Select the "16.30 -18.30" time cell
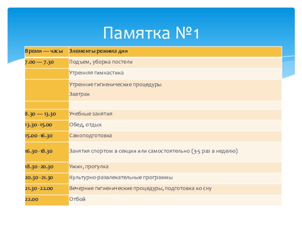Screen dimensions: 302x226 (38, 151)
